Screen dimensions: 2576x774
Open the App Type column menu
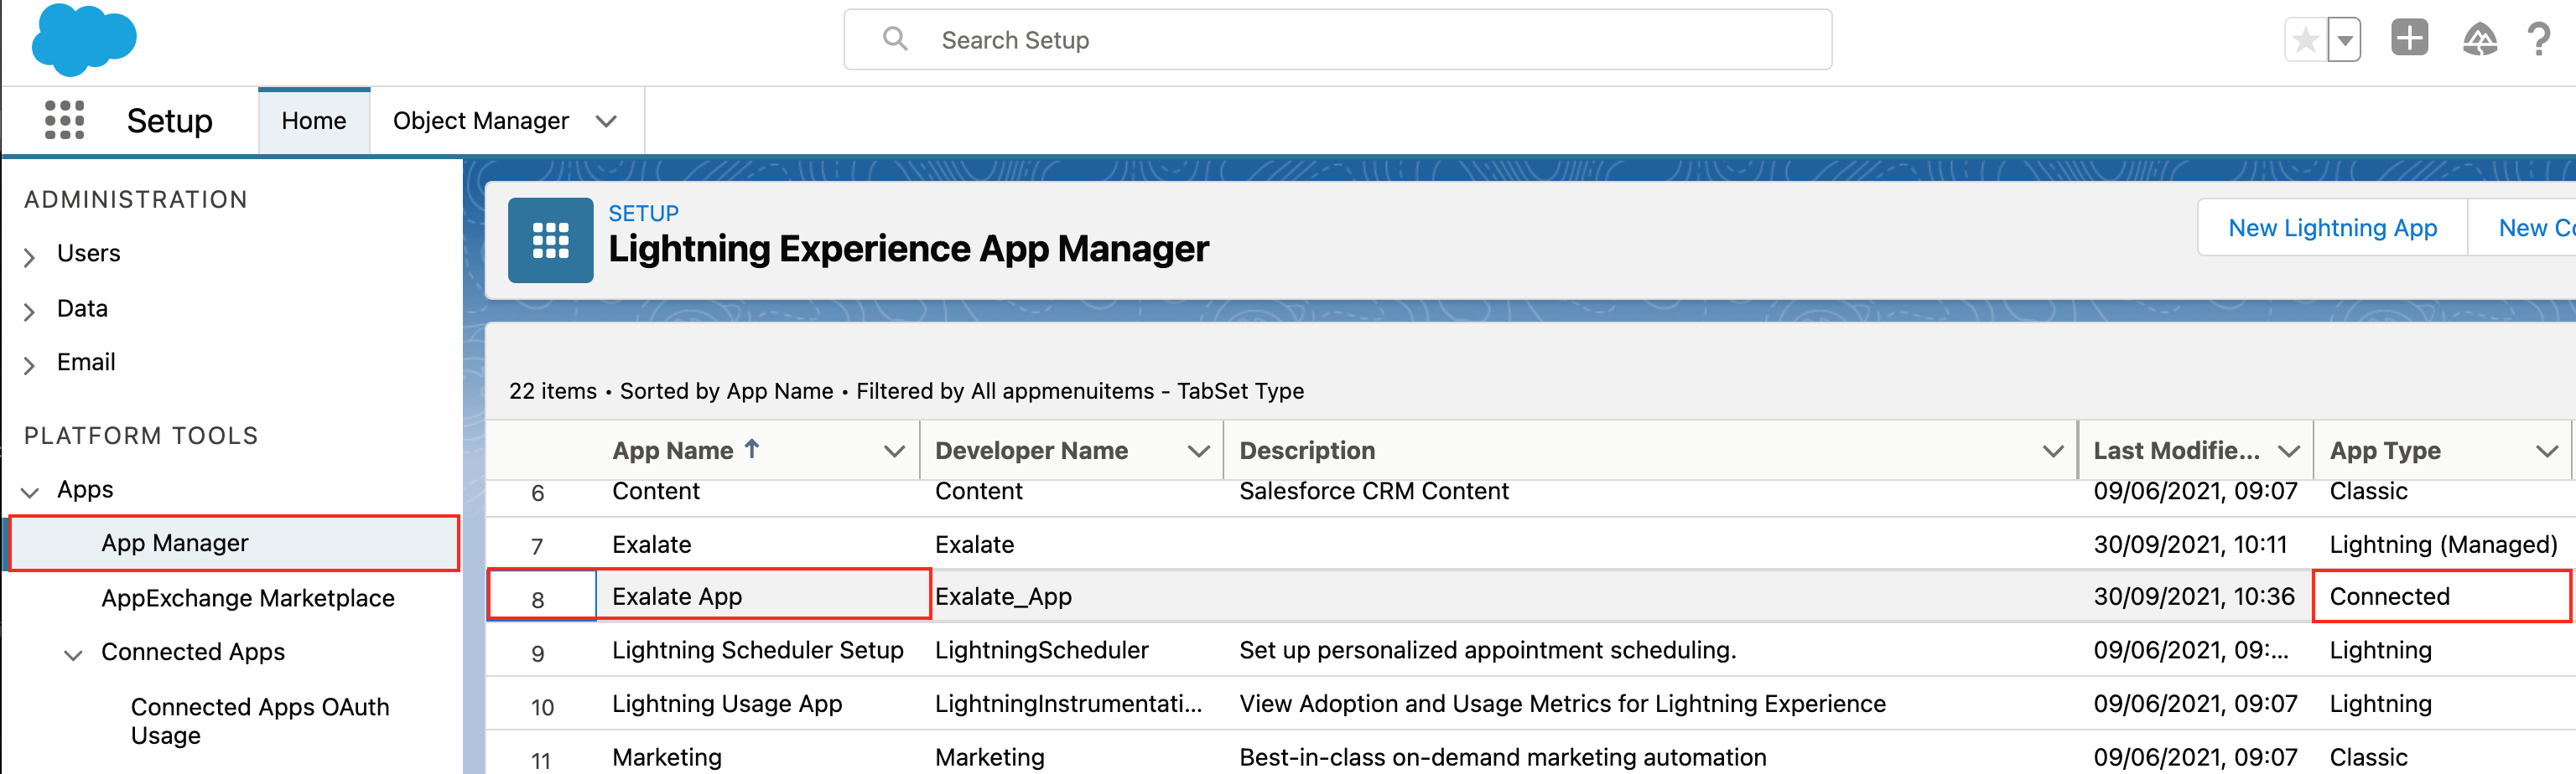(2546, 451)
